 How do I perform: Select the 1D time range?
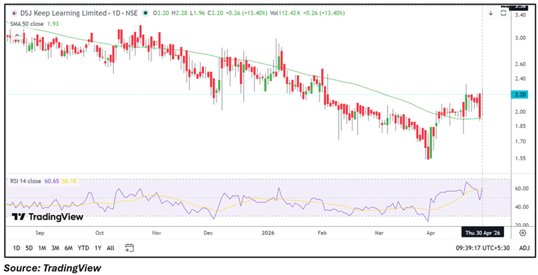tap(17, 248)
